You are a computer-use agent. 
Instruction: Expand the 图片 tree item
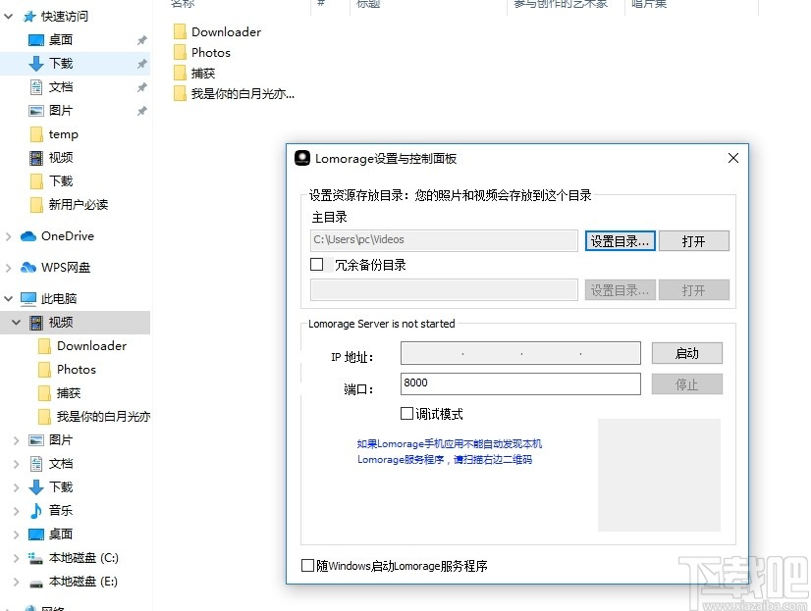point(17,439)
